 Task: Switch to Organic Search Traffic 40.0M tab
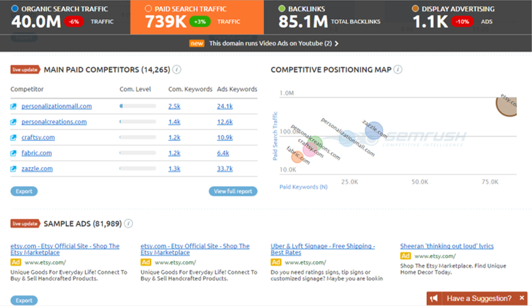point(65,17)
